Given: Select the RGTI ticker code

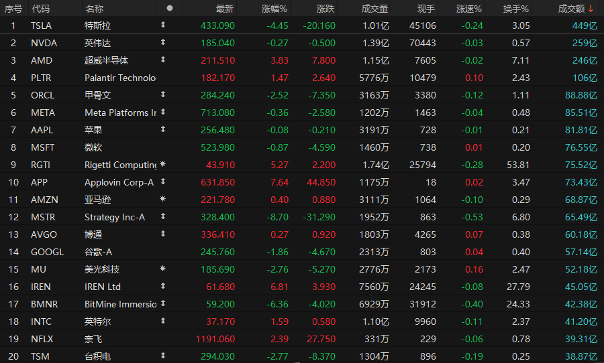Looking at the screenshot, I should (40, 165).
